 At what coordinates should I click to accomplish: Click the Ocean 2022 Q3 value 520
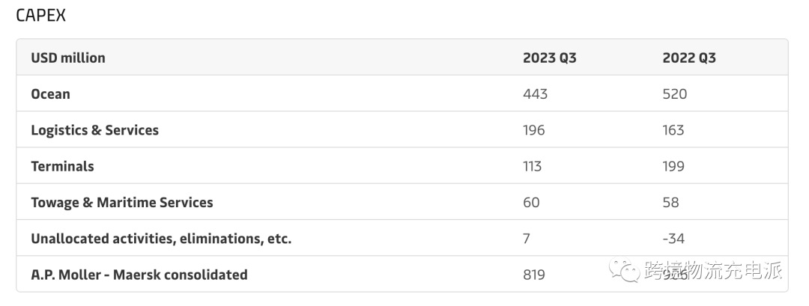tap(675, 94)
